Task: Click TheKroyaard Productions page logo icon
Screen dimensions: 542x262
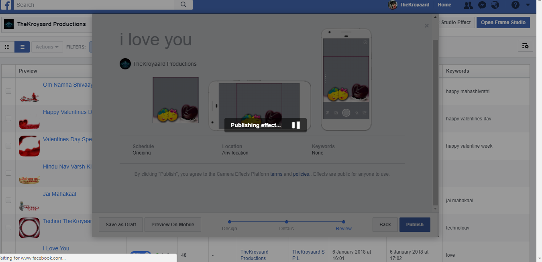Action: pos(9,24)
